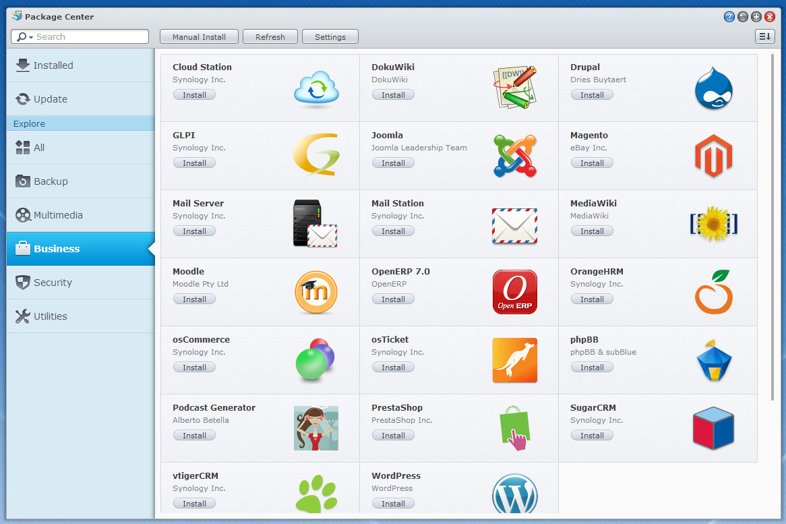Install the Cloud Station package
The width and height of the screenshot is (786, 524).
195,95
